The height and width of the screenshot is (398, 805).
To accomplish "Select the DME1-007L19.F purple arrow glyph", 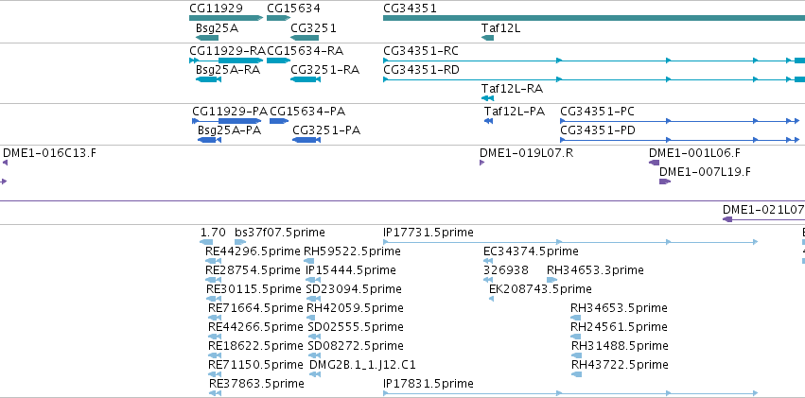I will tap(665, 182).
